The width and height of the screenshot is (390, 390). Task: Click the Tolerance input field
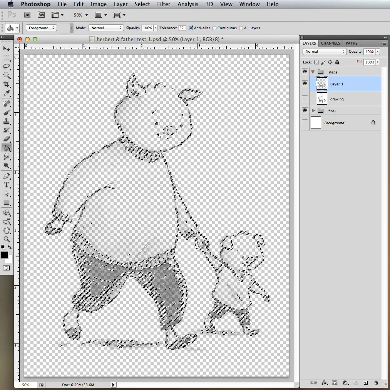pyautogui.click(x=182, y=28)
